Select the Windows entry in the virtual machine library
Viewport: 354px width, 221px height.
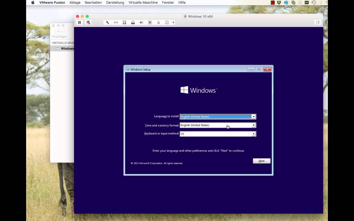click(x=62, y=48)
